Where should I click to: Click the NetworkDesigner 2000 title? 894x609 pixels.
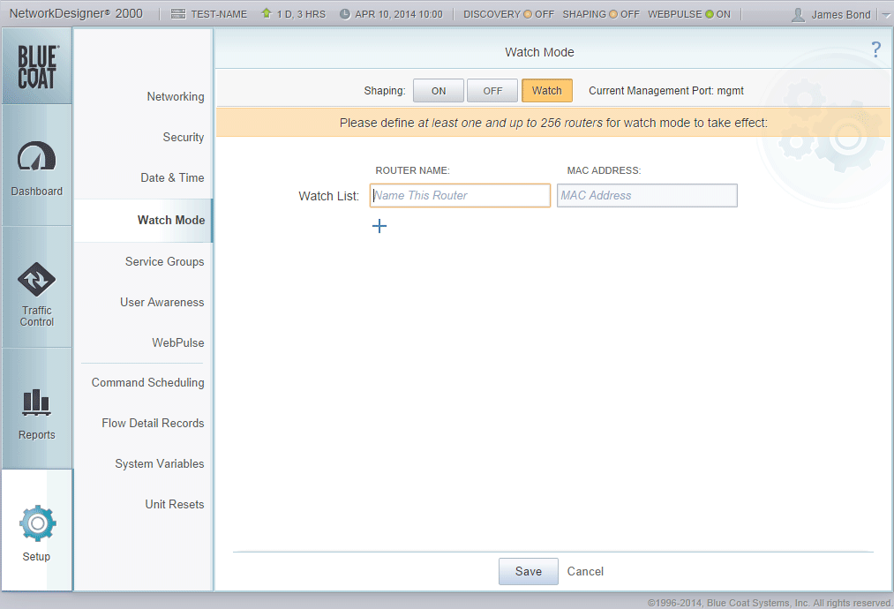click(x=76, y=13)
